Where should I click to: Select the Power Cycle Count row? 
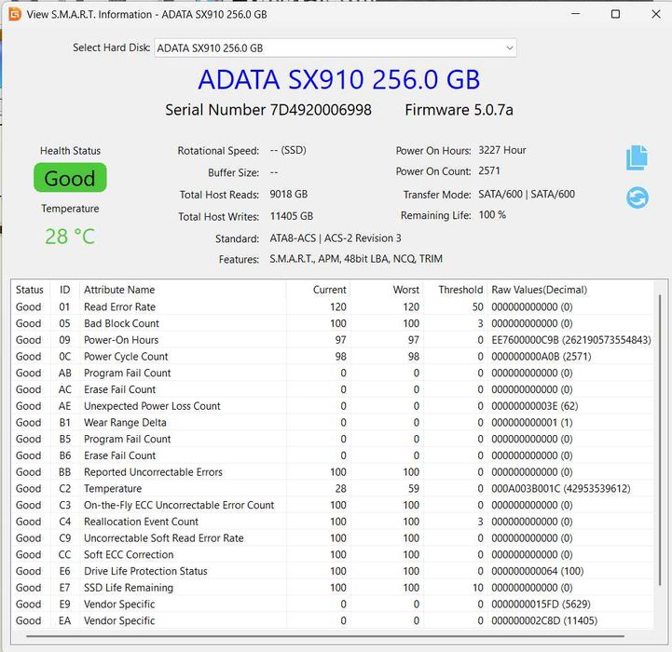coord(333,357)
